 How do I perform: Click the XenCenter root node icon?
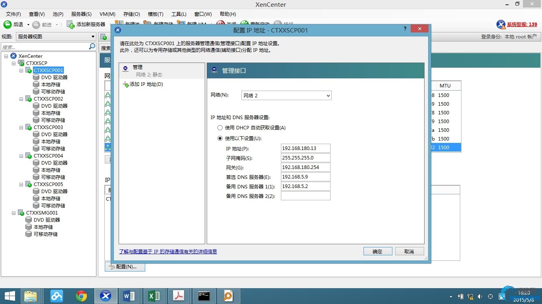(13, 56)
